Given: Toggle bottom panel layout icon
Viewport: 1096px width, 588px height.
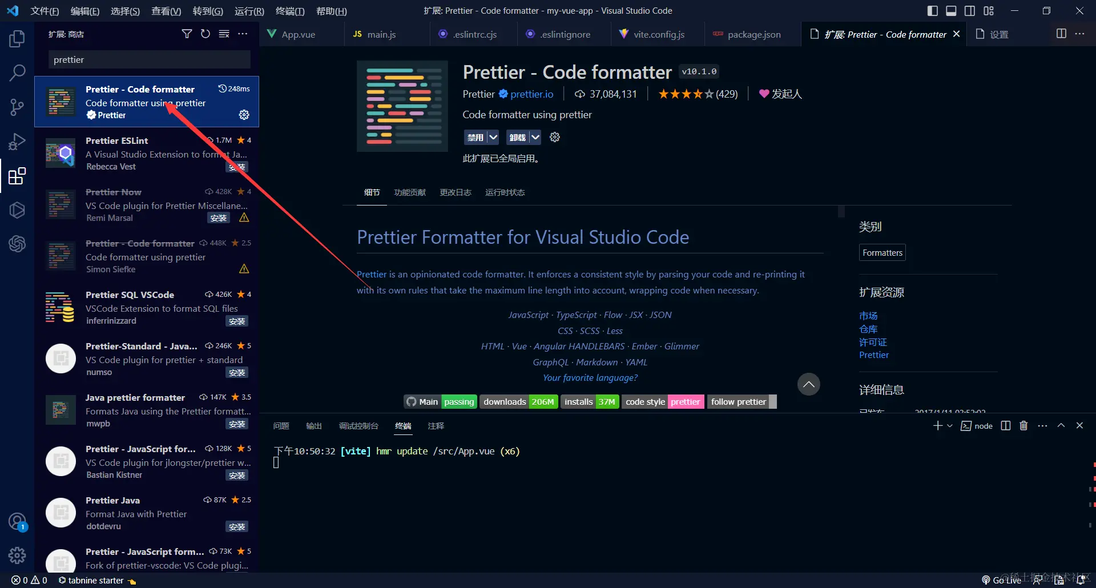Looking at the screenshot, I should (x=951, y=11).
